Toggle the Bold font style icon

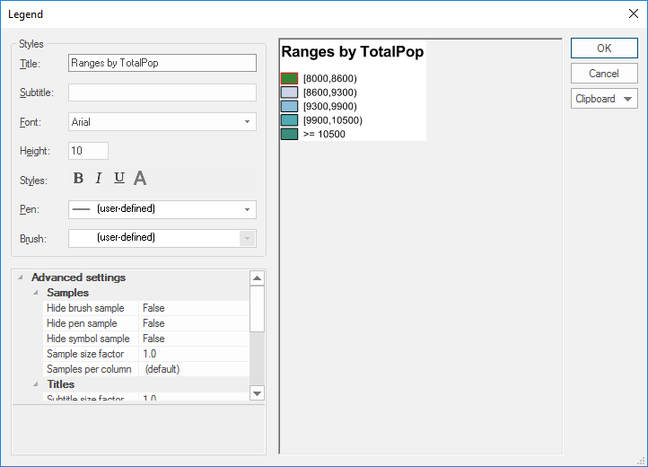(x=78, y=179)
